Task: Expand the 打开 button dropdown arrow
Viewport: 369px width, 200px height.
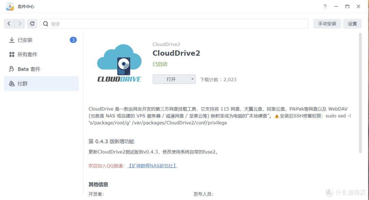Action: point(192,79)
